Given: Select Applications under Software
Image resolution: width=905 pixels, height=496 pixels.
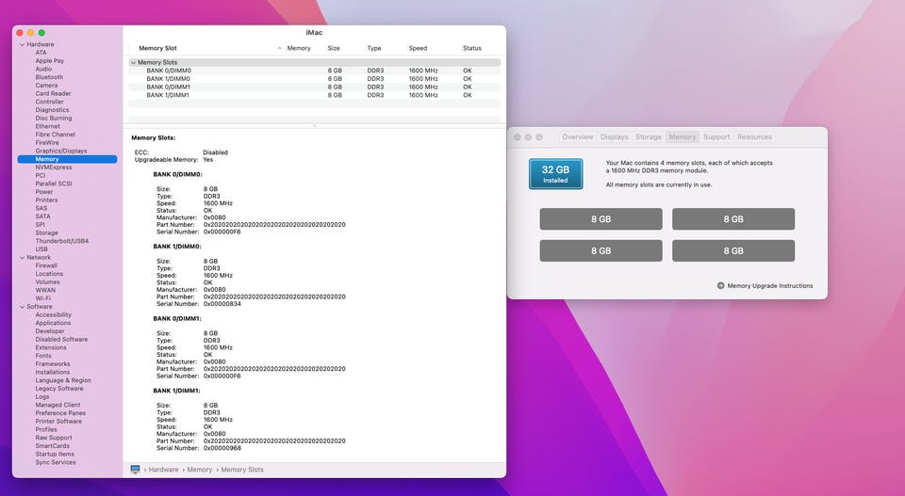Looking at the screenshot, I should coord(53,323).
